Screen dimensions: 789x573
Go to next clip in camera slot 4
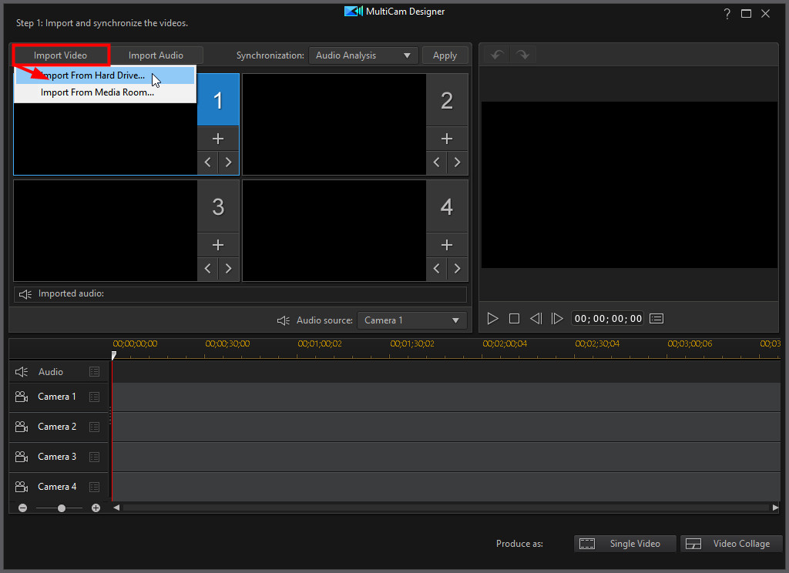pyautogui.click(x=458, y=269)
